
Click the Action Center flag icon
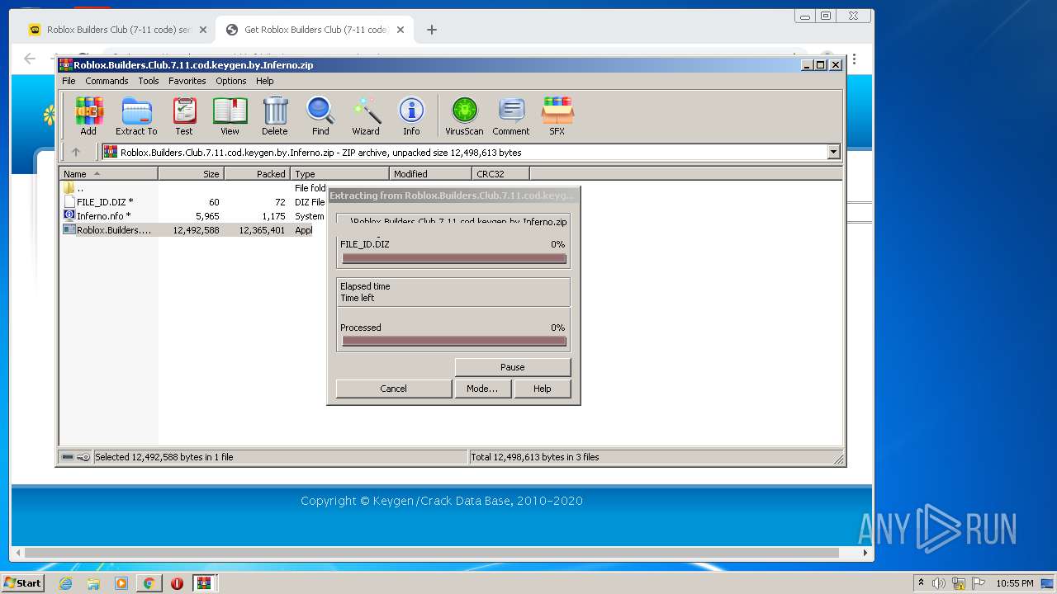coord(979,583)
